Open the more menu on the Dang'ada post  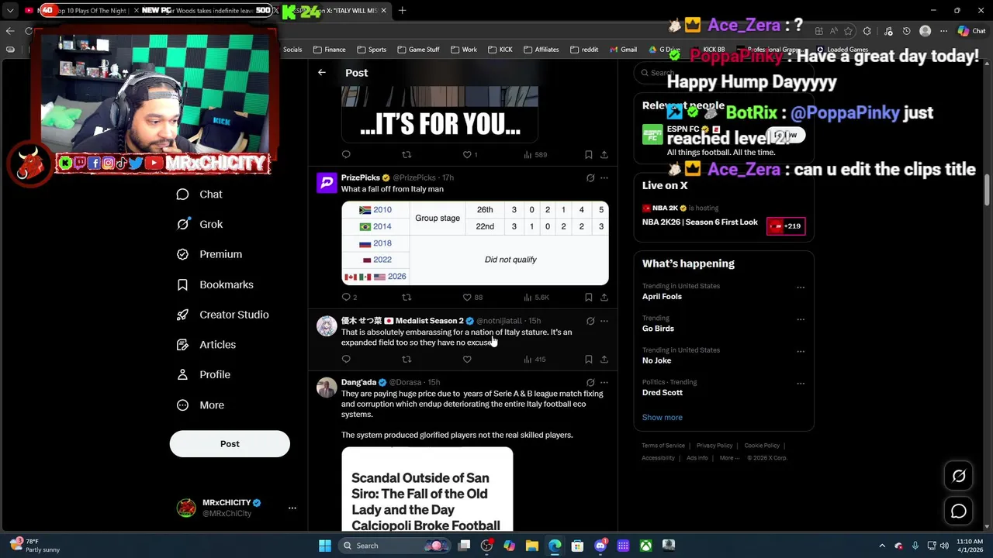[x=604, y=382]
